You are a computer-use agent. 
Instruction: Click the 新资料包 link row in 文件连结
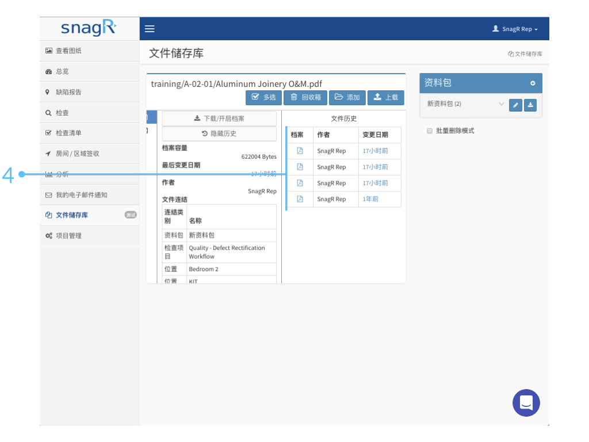219,235
